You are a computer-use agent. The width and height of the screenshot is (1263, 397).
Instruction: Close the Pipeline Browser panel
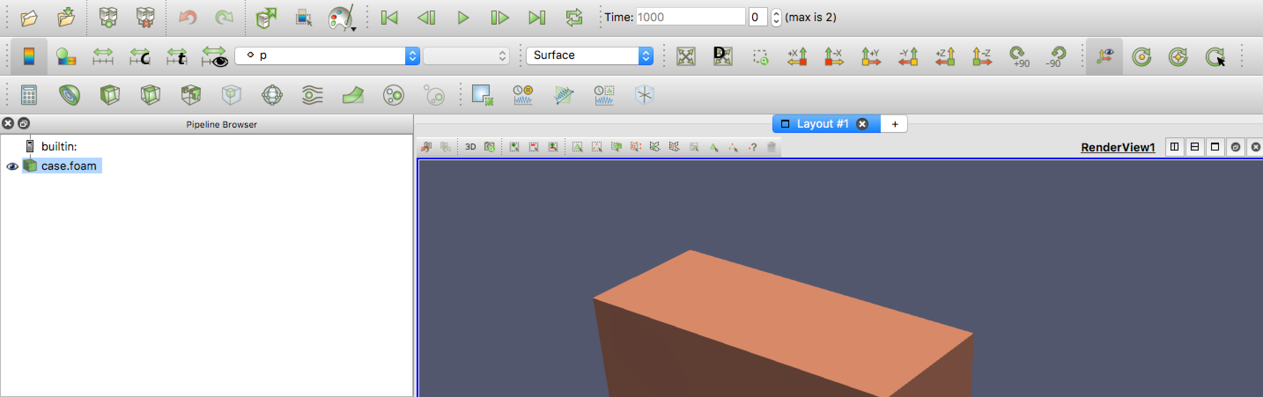coord(8,123)
